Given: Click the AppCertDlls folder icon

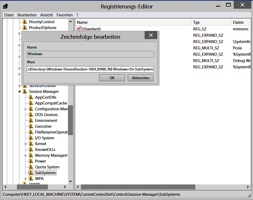Looking at the screenshot, I should click(x=31, y=97).
